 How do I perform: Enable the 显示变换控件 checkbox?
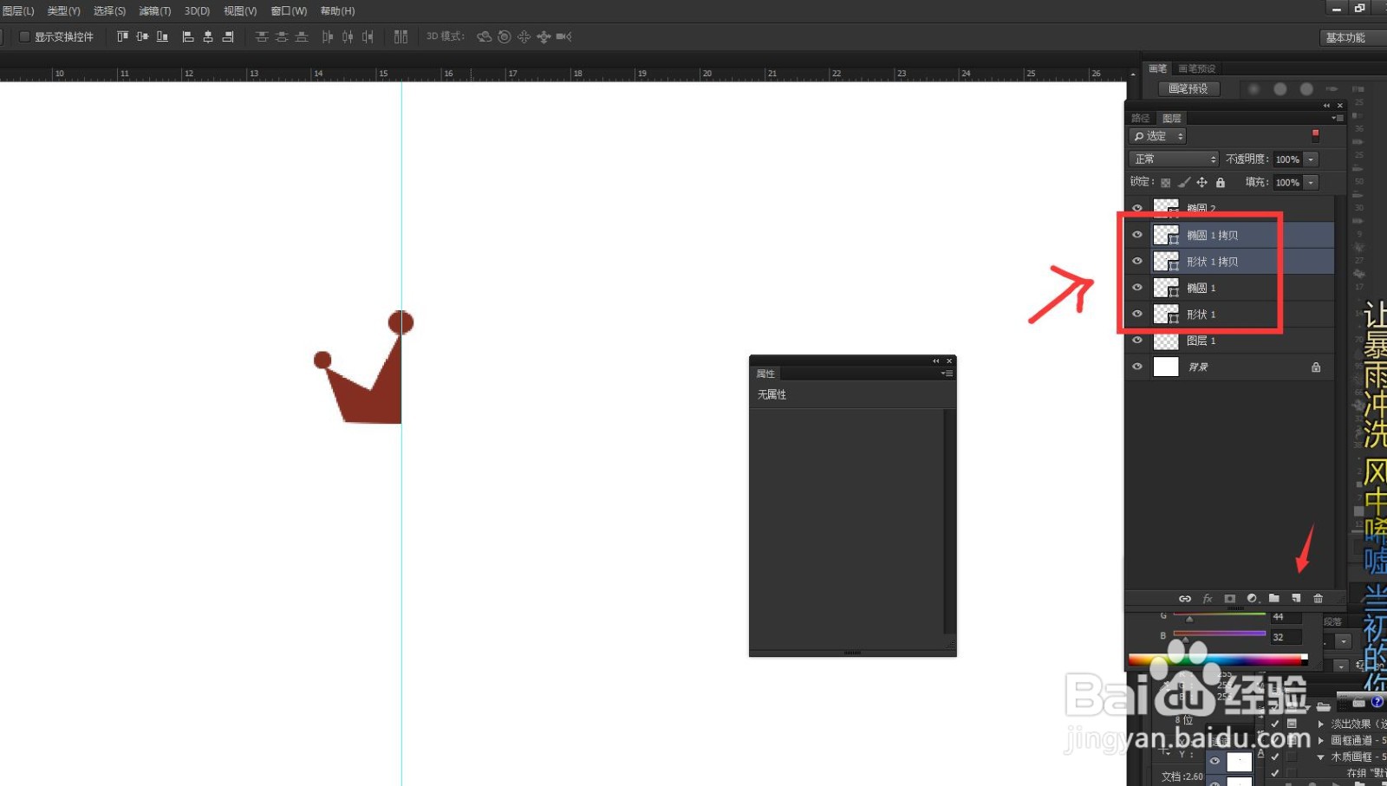[24, 36]
